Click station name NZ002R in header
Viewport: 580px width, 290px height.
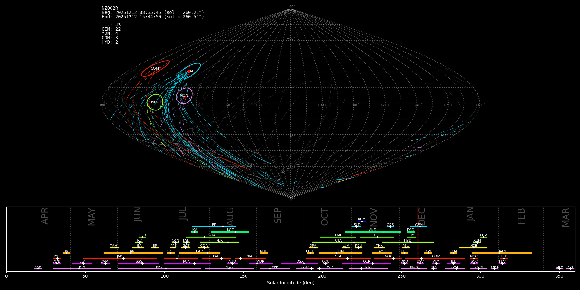click(110, 8)
